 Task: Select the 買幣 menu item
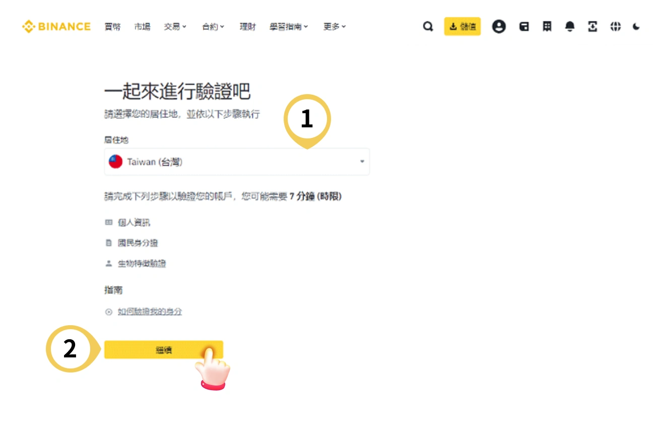coord(112,27)
